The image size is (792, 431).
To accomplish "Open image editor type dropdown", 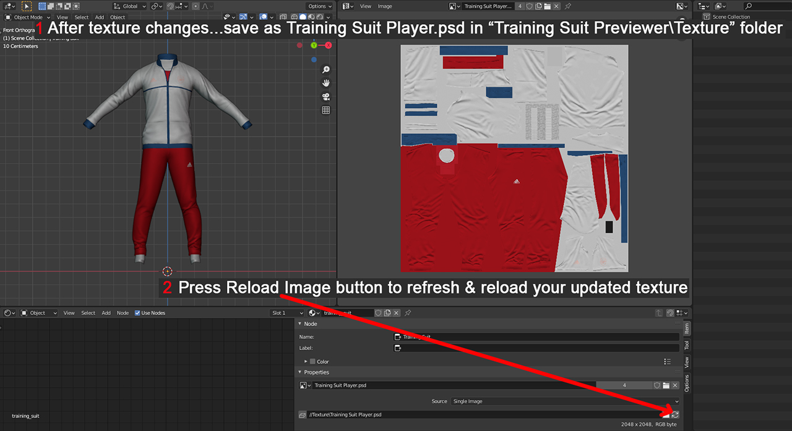I will coord(348,6).
